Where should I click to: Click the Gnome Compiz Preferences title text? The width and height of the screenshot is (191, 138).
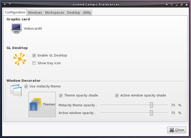click(96, 4)
